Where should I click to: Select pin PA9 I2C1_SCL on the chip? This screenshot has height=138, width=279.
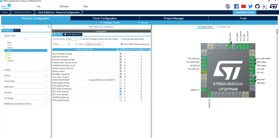point(252,72)
